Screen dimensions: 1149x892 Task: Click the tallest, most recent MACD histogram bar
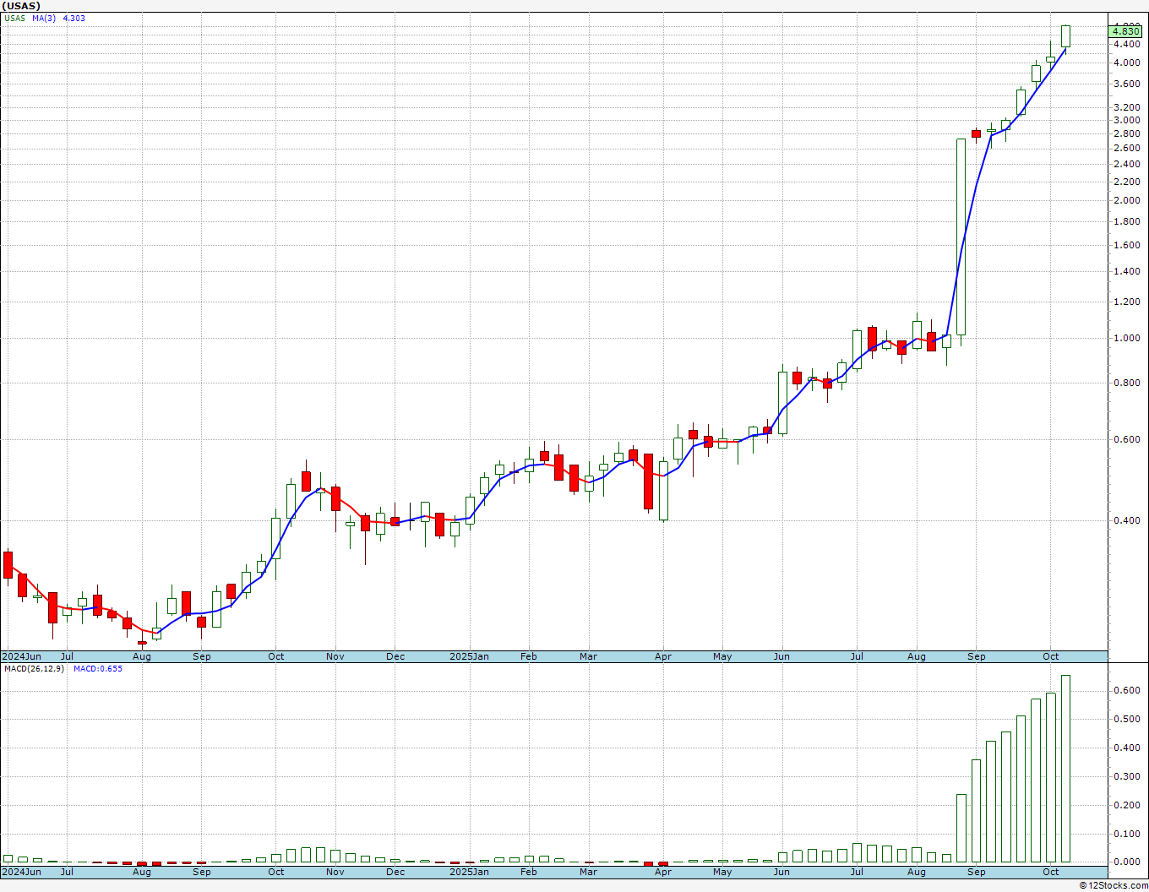point(1065,769)
